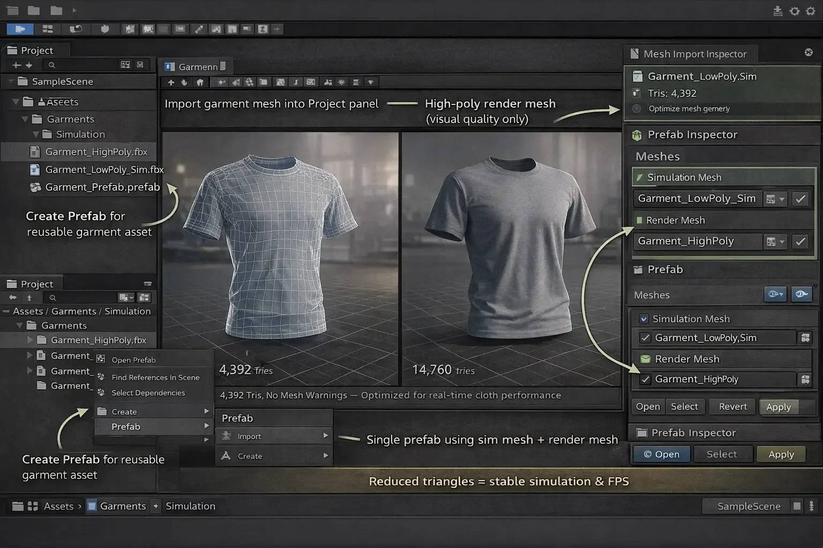Uncheck Garment_HighPoly under Render Mesh
Viewport: 823px width, 548px height.
645,379
